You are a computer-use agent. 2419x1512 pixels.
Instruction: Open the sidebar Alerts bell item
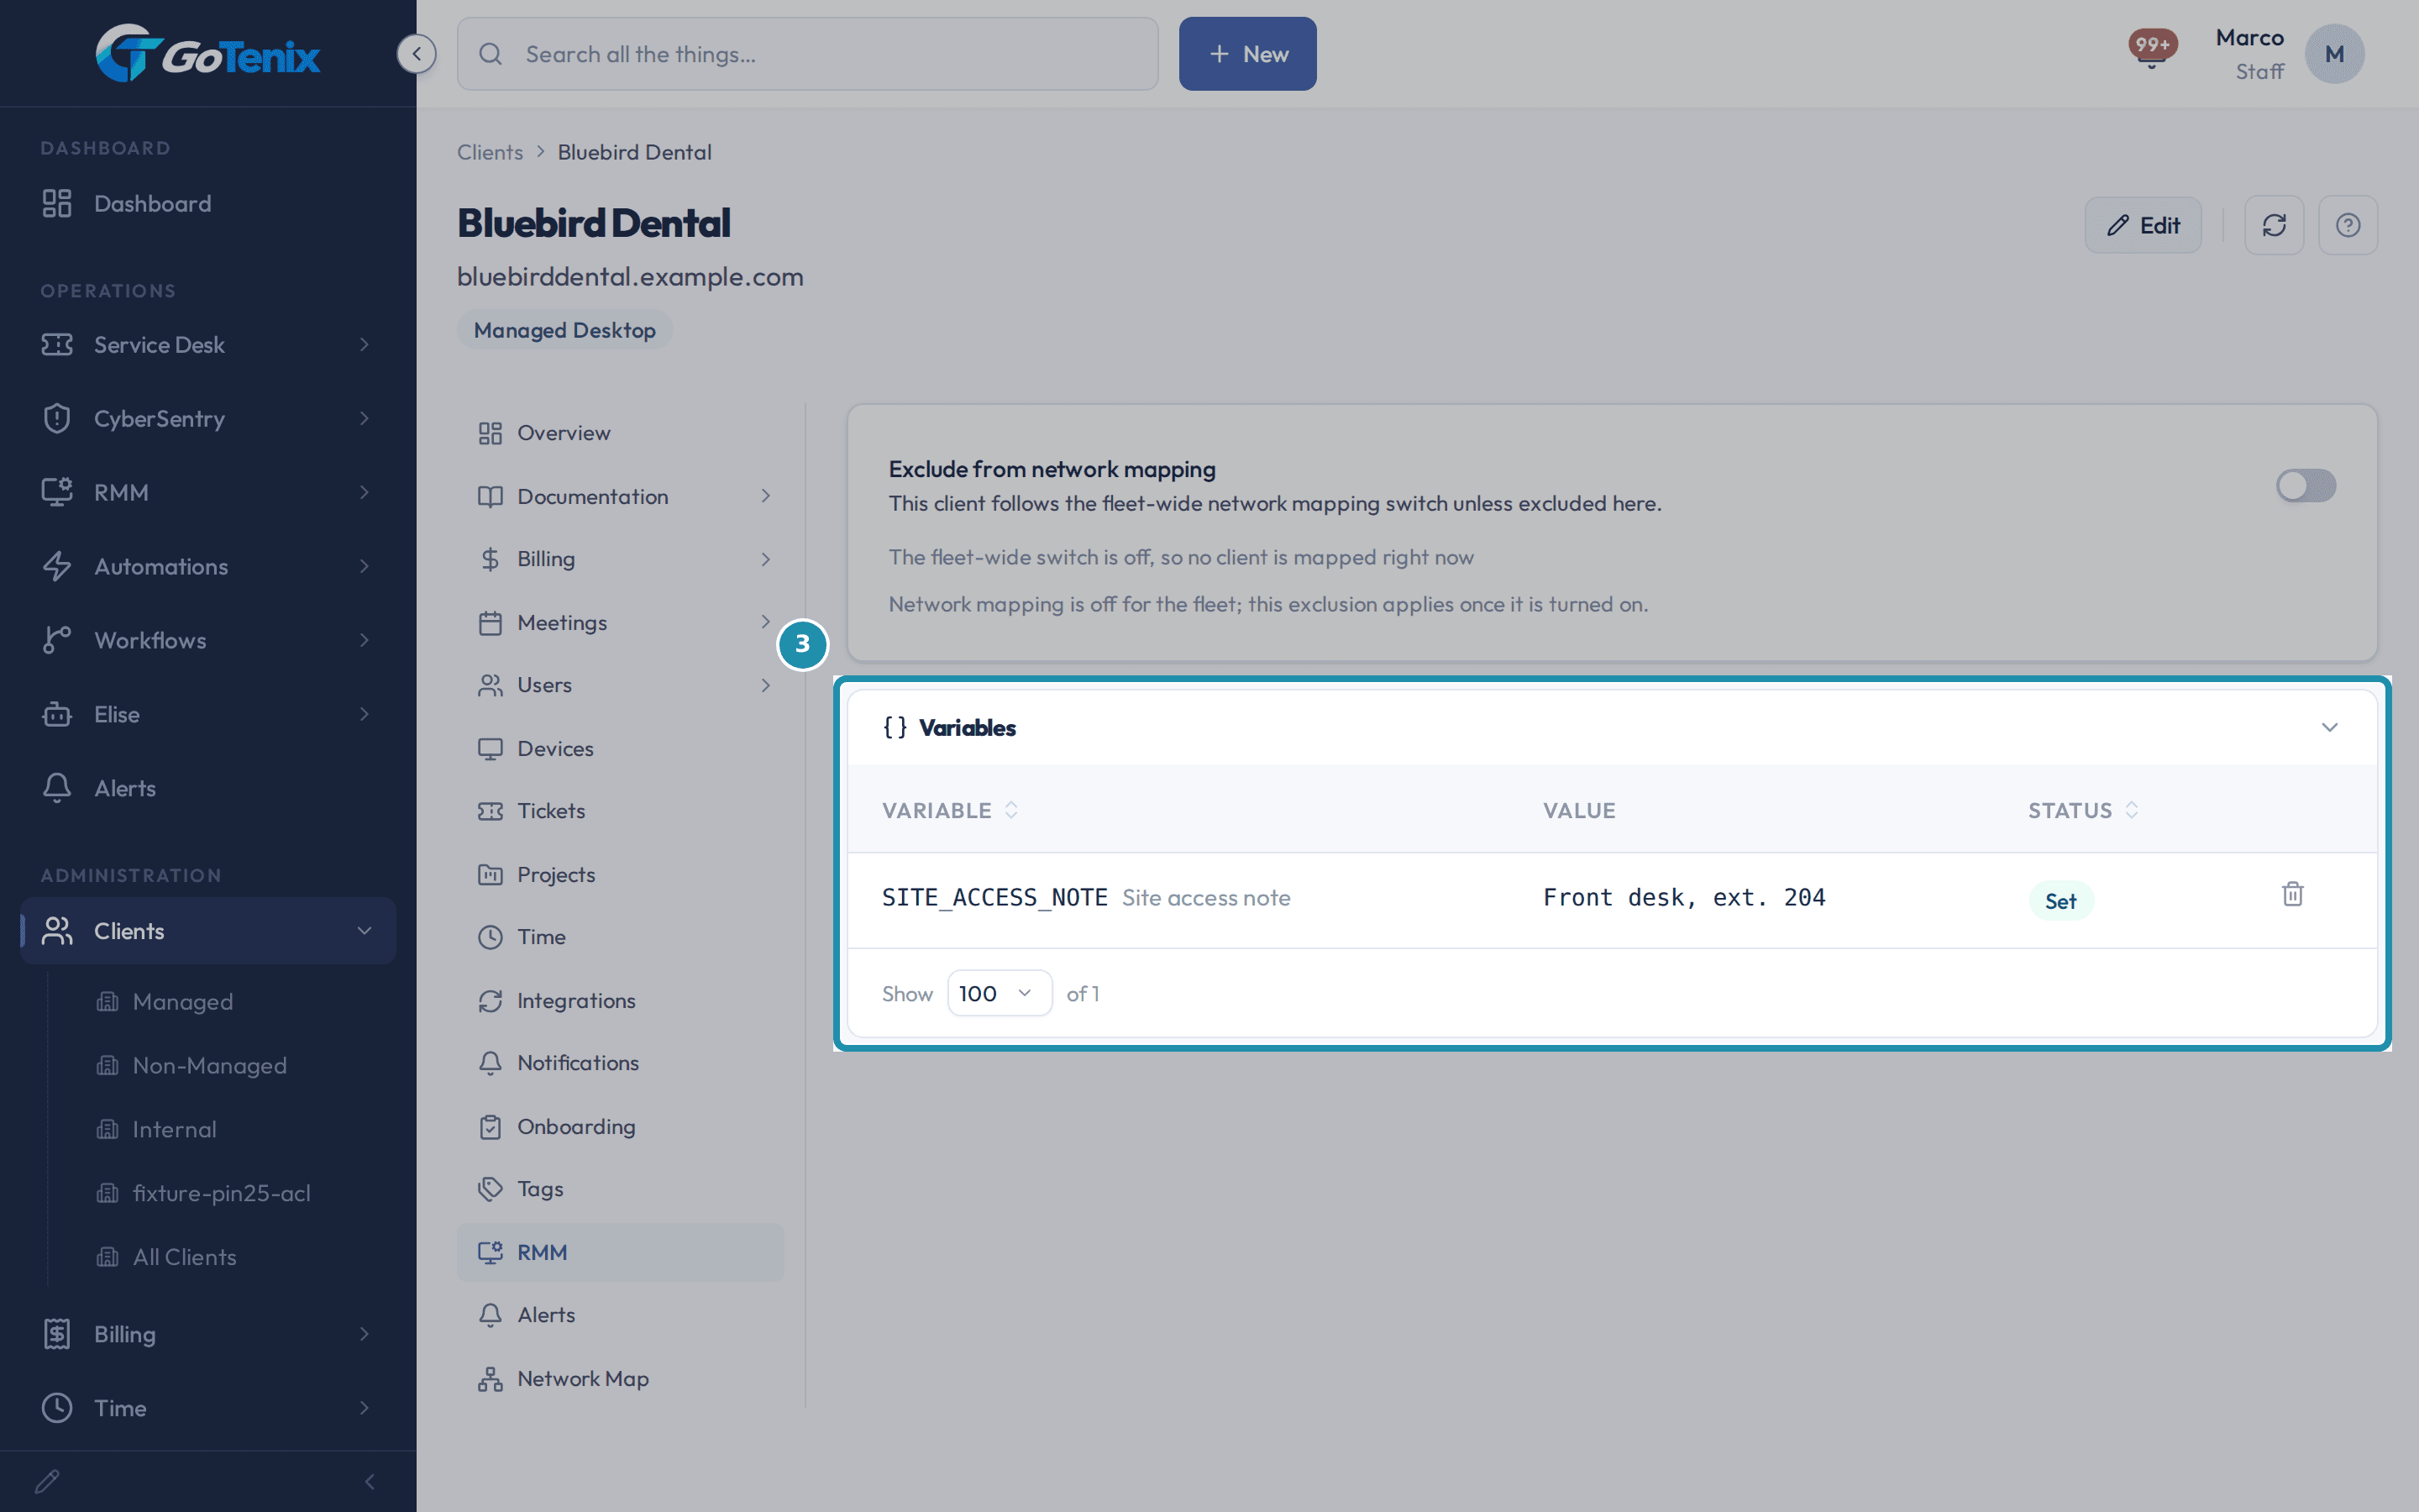(x=208, y=788)
